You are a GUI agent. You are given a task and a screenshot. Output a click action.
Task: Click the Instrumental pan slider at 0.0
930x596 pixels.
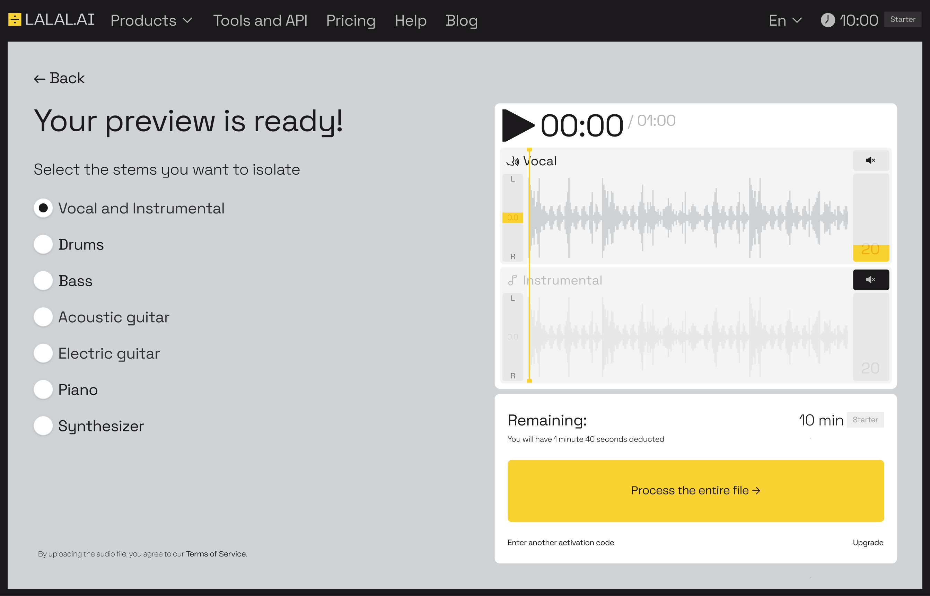(x=512, y=337)
